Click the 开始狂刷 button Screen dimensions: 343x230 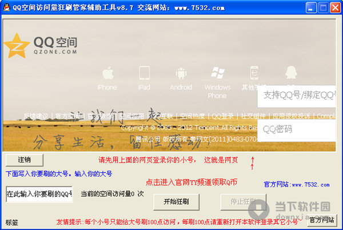point(176,201)
